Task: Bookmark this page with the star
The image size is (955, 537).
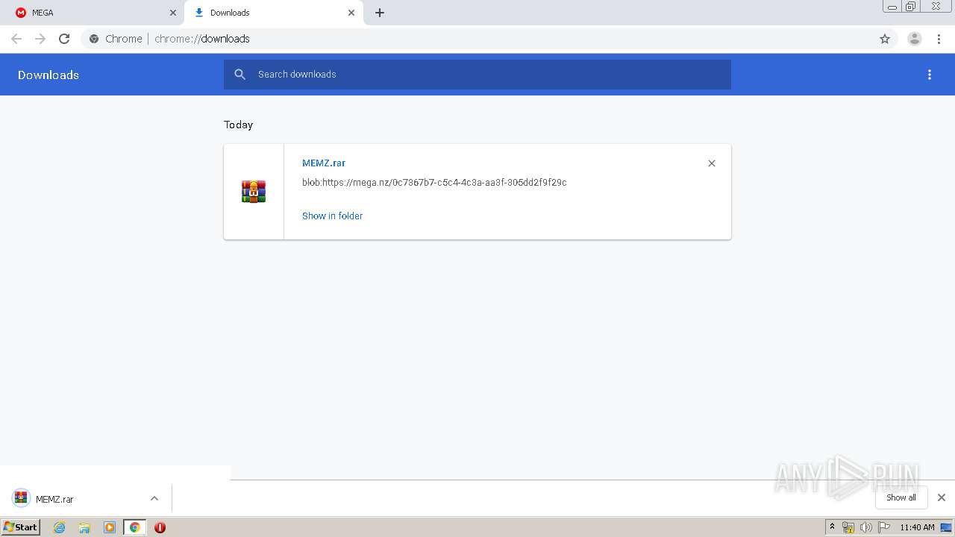Action: [885, 39]
